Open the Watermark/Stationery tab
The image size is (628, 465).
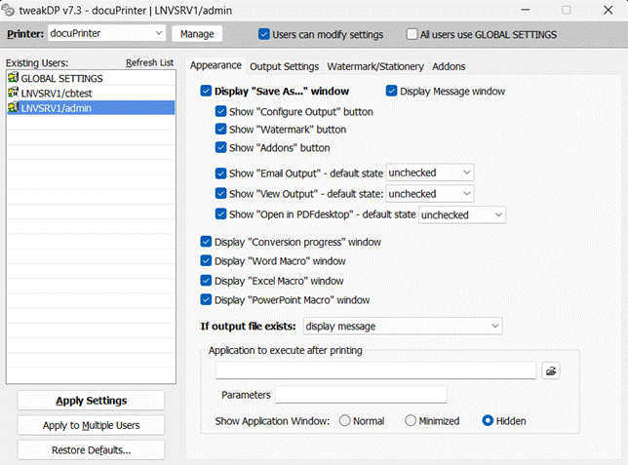point(375,66)
